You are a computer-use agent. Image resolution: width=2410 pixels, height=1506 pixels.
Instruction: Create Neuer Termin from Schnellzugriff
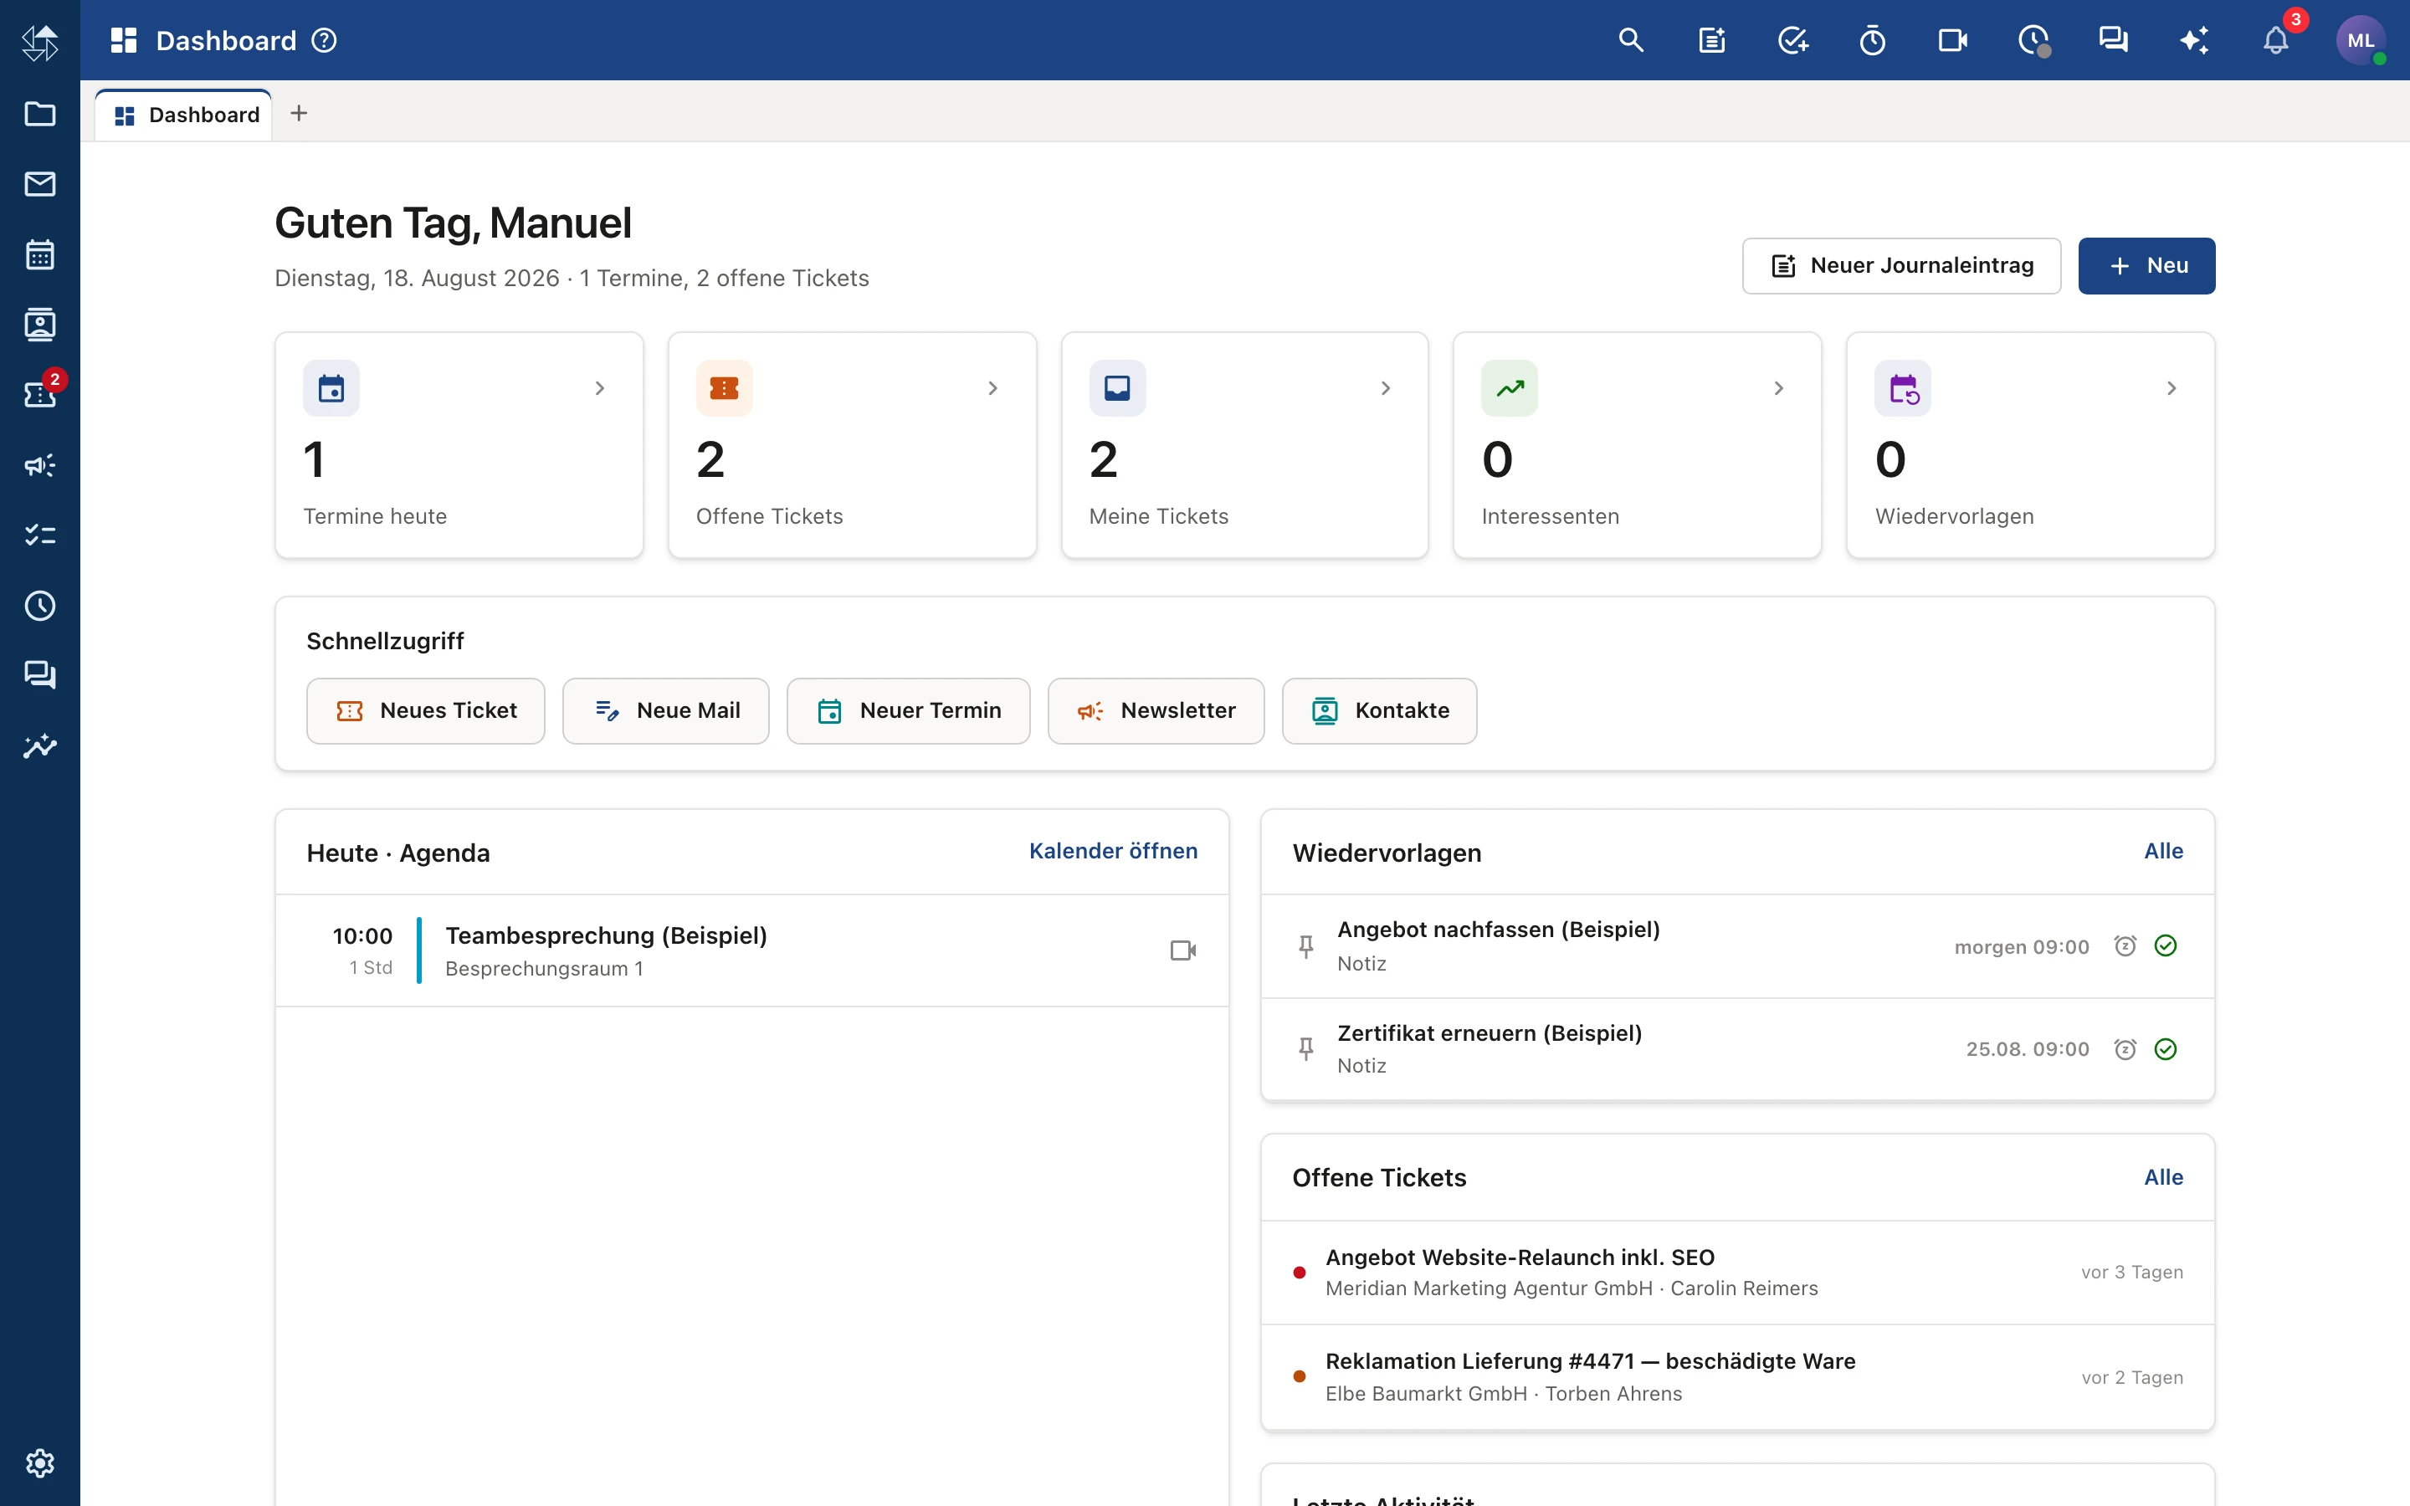click(908, 711)
